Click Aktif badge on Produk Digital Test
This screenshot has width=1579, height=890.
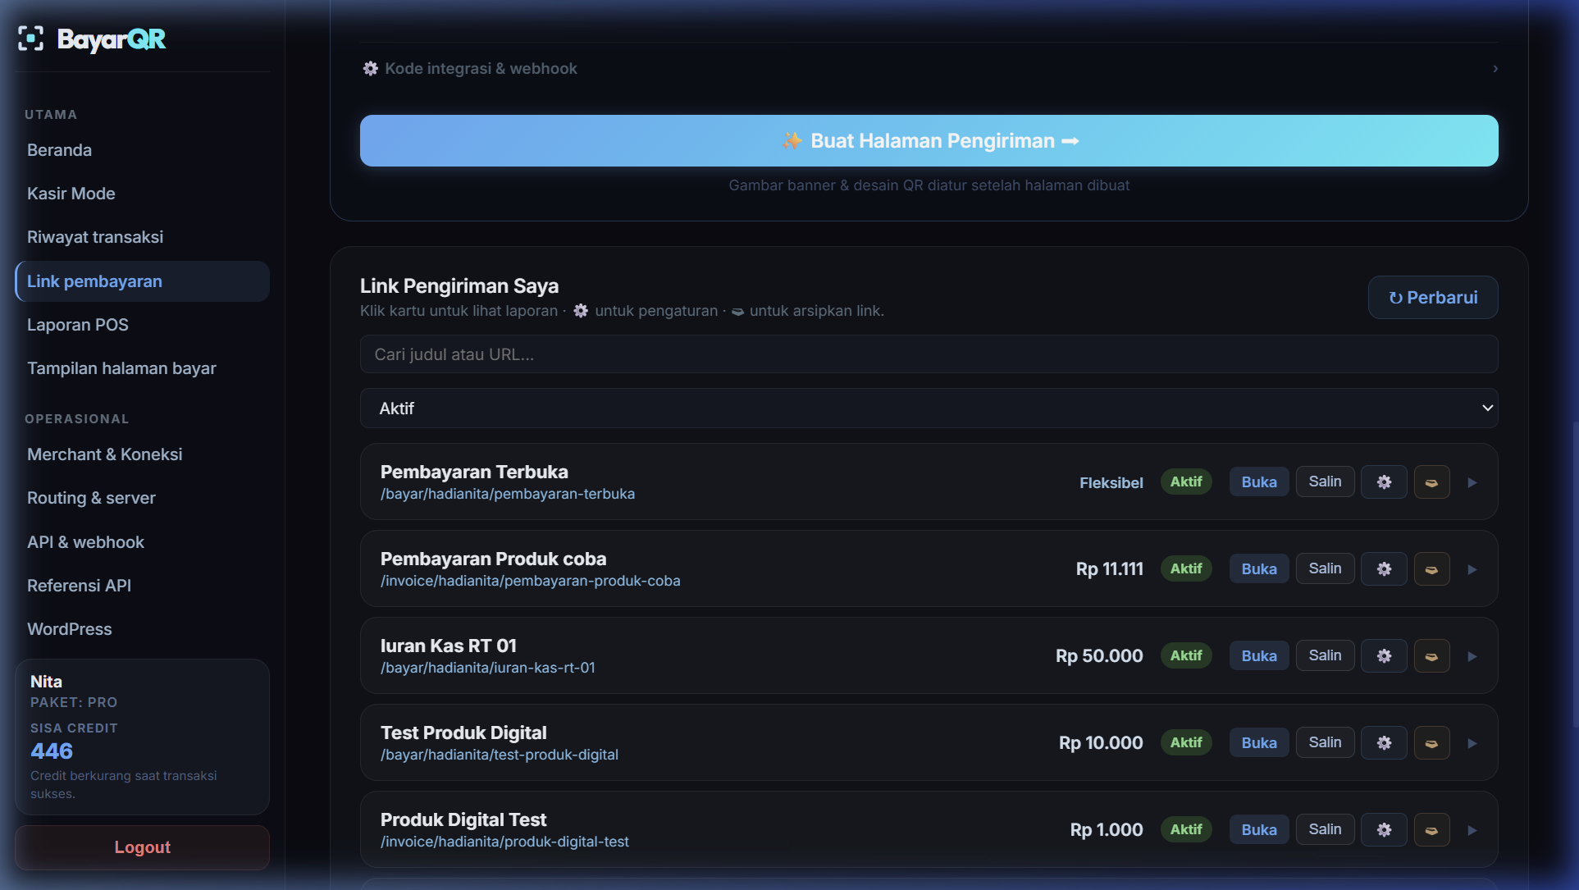coord(1186,829)
